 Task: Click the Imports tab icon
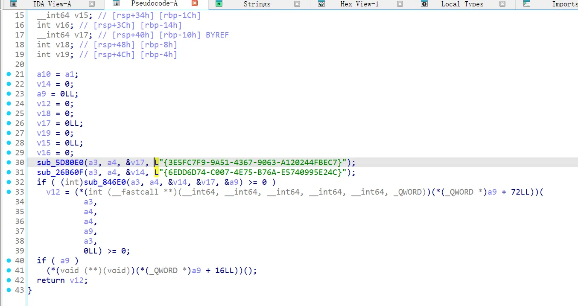pos(527,4)
